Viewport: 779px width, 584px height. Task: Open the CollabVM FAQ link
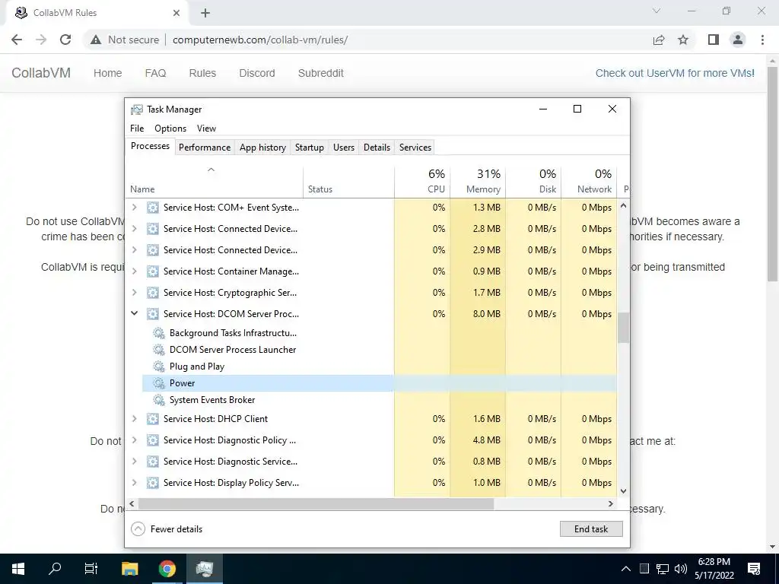coord(155,73)
